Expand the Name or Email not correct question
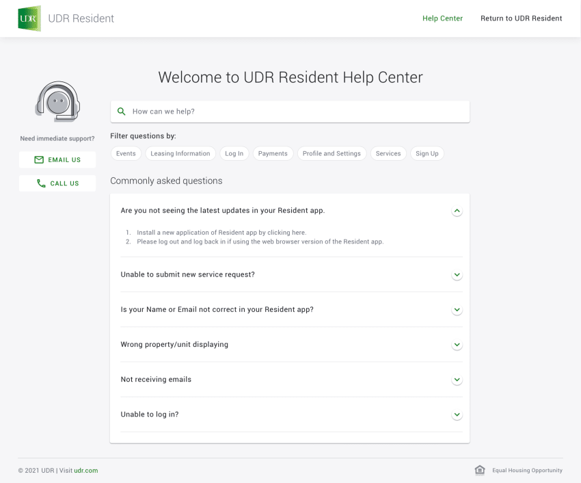Viewport: 581px width, 483px height. pyautogui.click(x=457, y=310)
